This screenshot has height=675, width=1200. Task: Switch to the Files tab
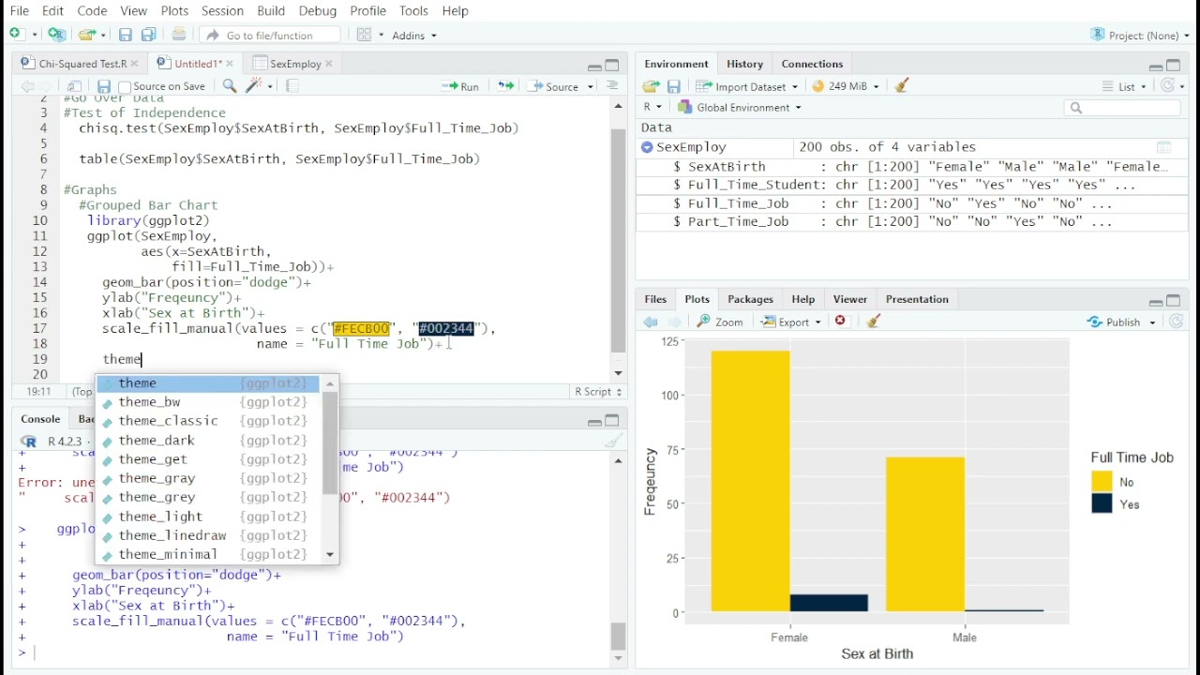point(655,299)
